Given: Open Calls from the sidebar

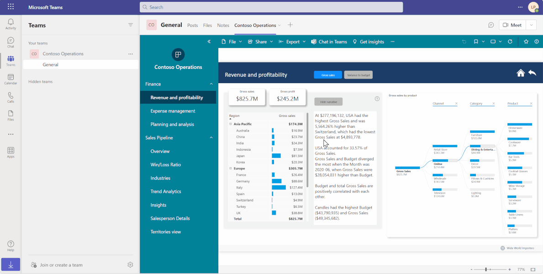Looking at the screenshot, I should point(11,98).
